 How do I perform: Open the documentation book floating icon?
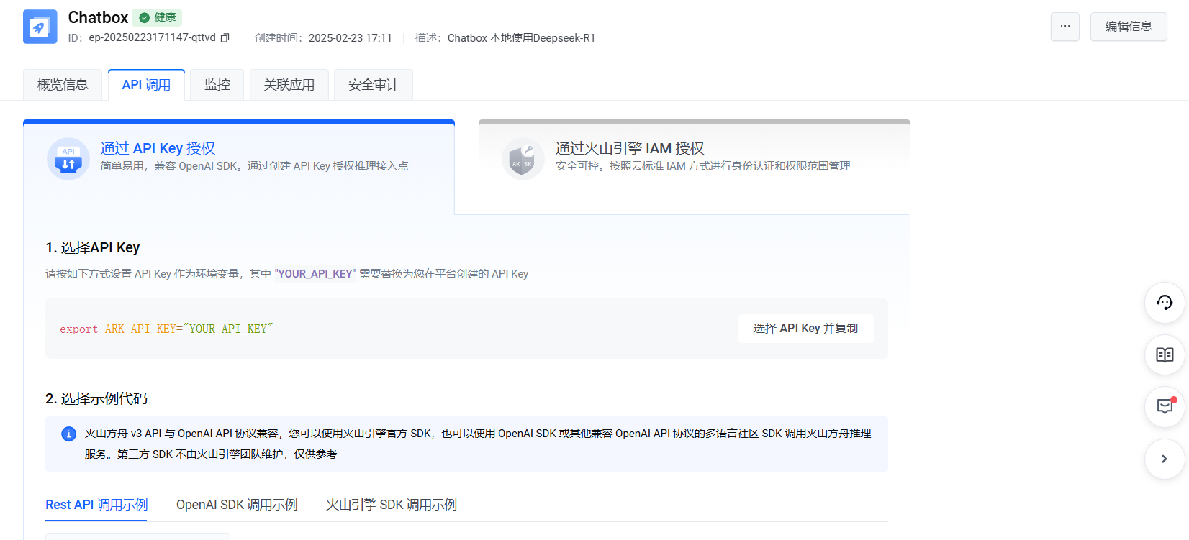point(1165,354)
